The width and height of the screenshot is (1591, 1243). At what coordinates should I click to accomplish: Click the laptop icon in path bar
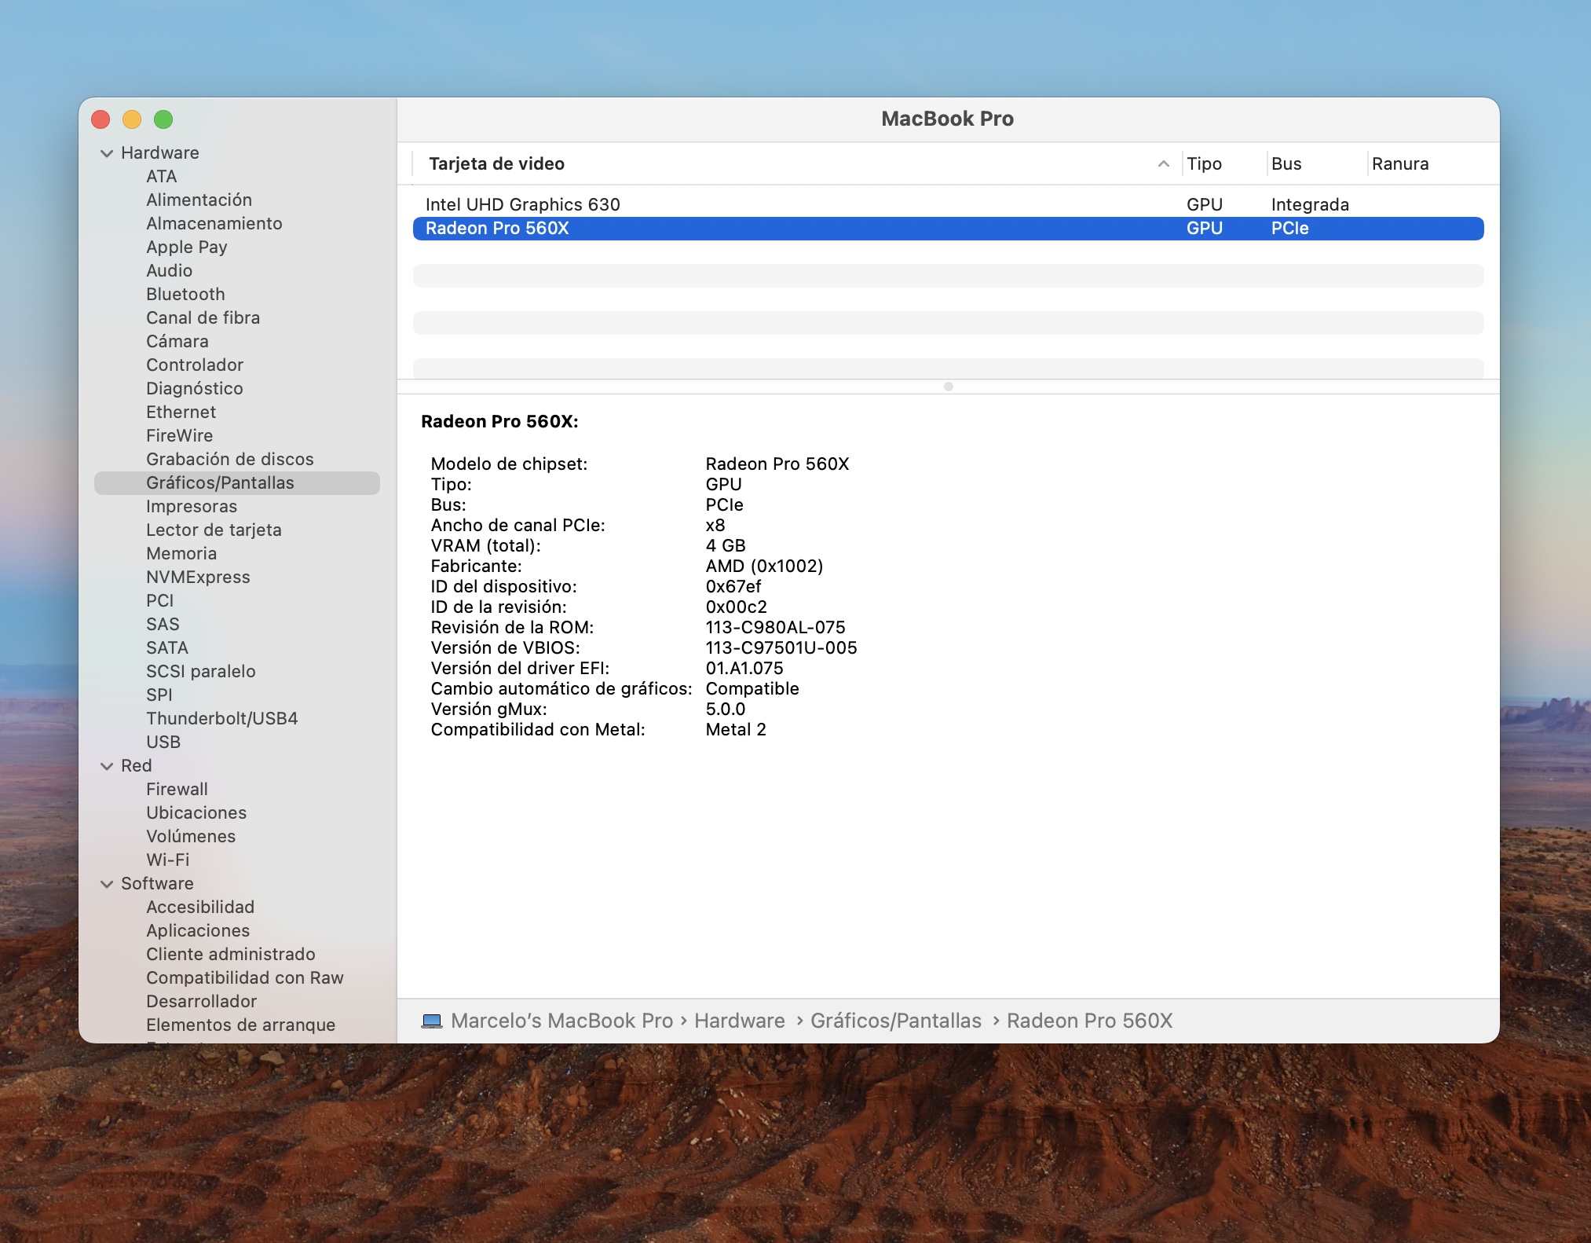click(431, 1021)
